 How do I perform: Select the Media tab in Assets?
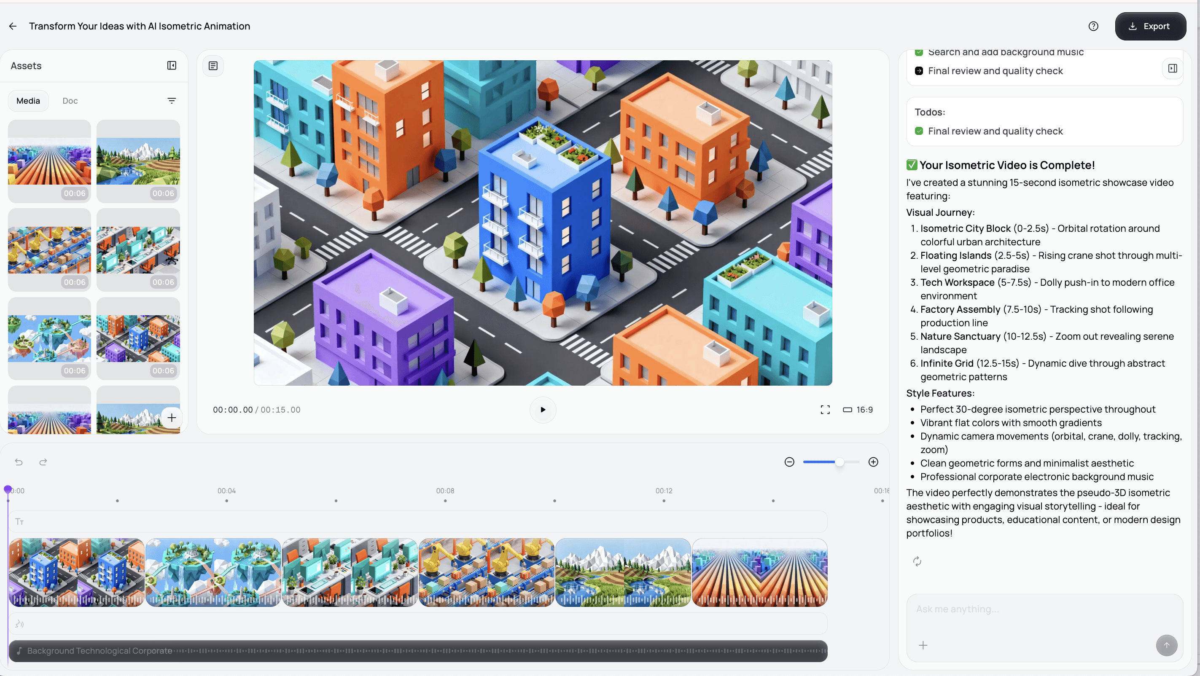[x=28, y=101]
